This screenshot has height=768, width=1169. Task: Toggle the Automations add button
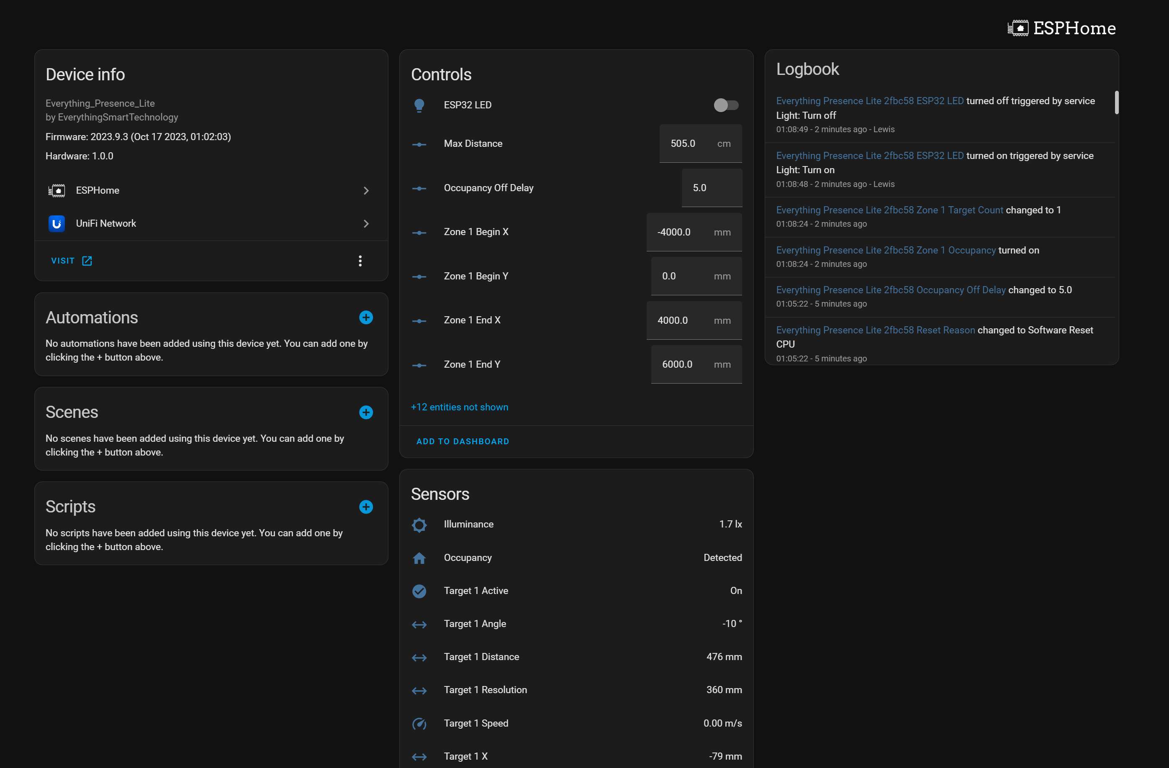click(x=365, y=318)
